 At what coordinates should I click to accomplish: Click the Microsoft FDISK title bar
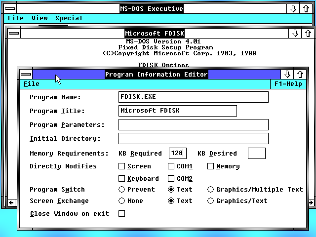tap(155, 33)
